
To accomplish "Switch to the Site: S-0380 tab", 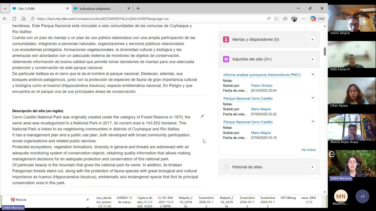I will coord(41,8).
